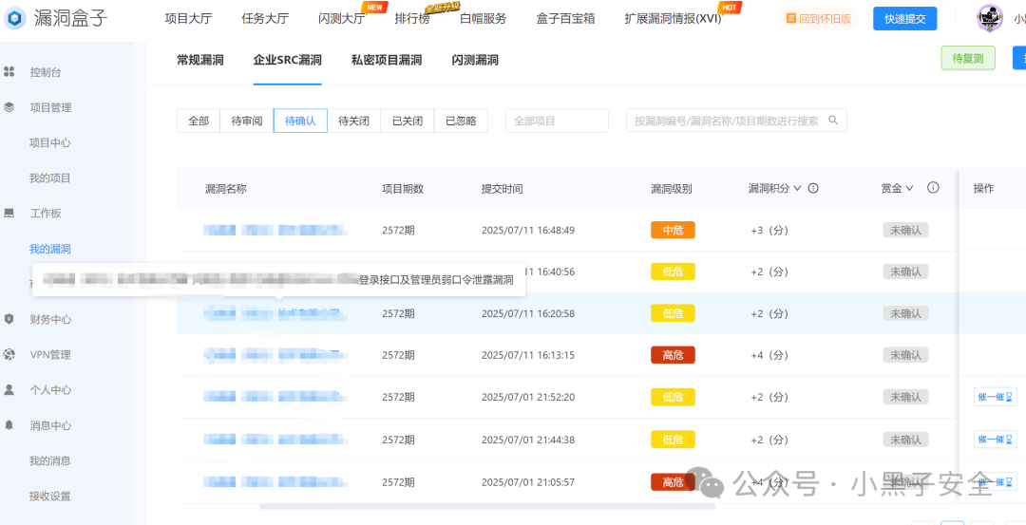Viewport: 1026px width, 525px height.
Task: Click the info icon beside 漏洞积分
Action: click(x=813, y=188)
